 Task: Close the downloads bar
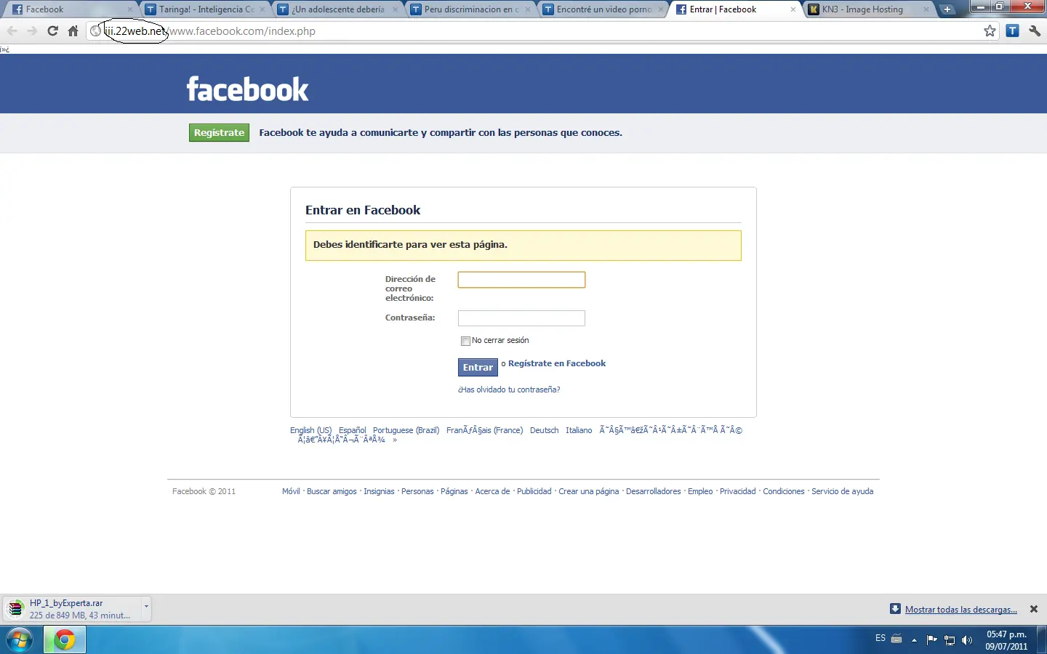pyautogui.click(x=1034, y=609)
